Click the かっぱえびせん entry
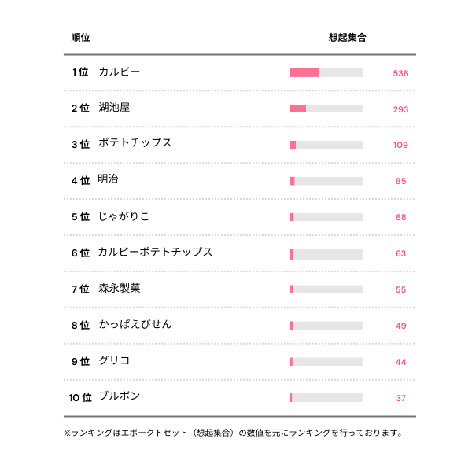The height and width of the screenshot is (472, 472). point(135,325)
